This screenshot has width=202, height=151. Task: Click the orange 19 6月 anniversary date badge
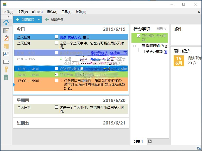[179, 61]
